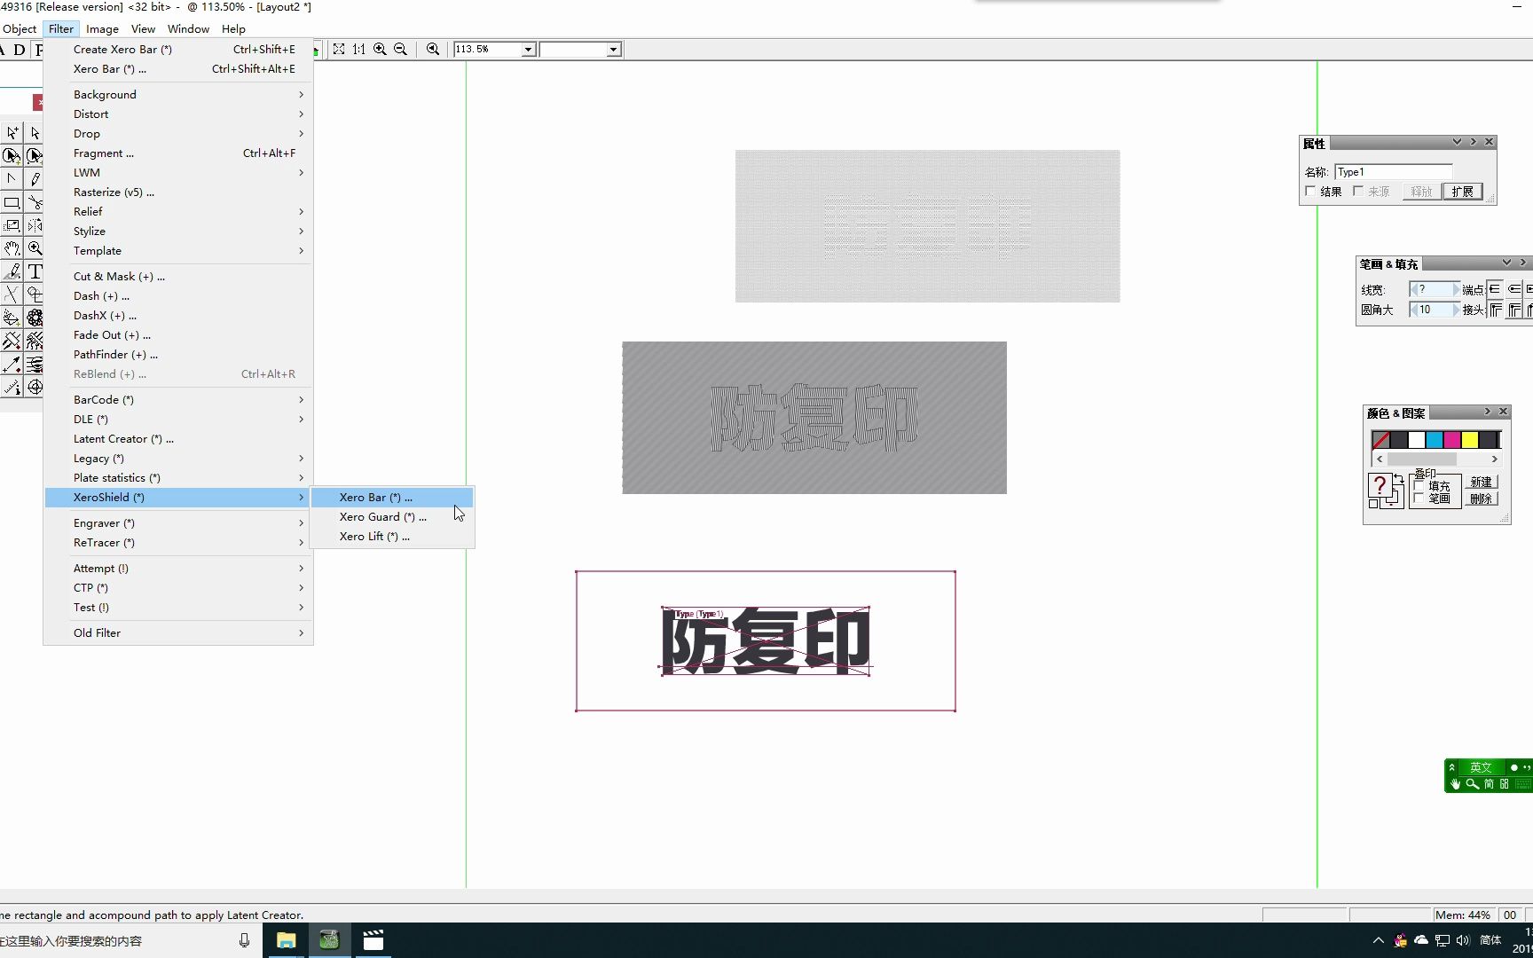Select the hand pan tool
This screenshot has height=958, width=1533.
[x=12, y=248]
